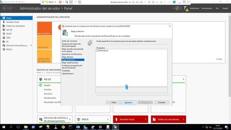Click the DHCP icon in sidebar
This screenshot has width=231, height=130.
pyautogui.click(x=4, y=34)
